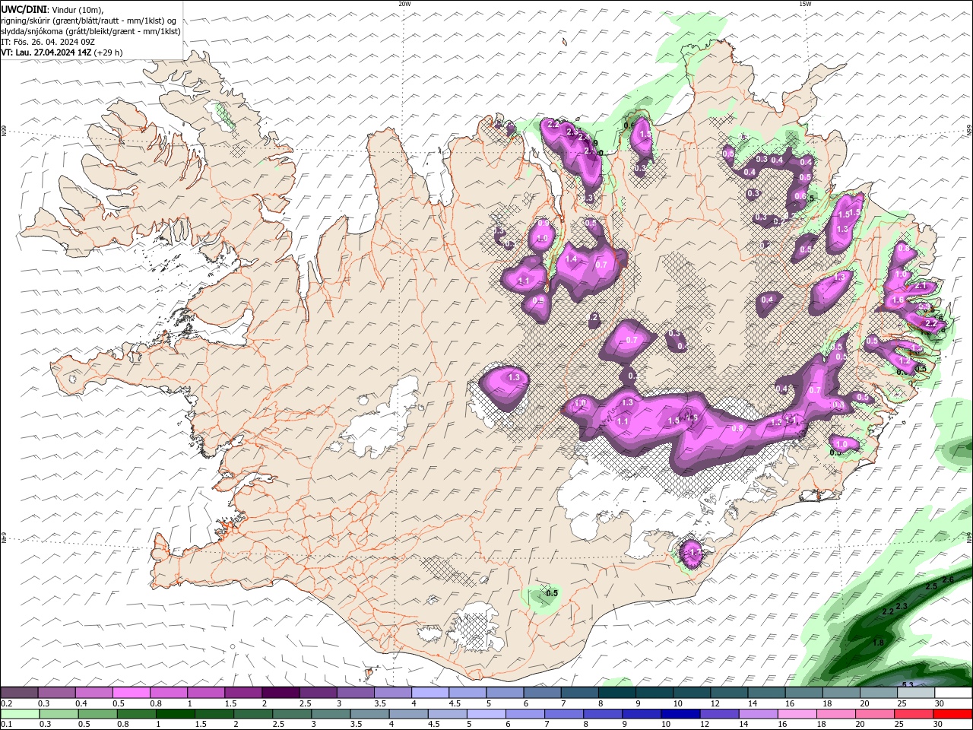
Task: Click the 1.8 value in southeast rain band
Action: (x=878, y=643)
